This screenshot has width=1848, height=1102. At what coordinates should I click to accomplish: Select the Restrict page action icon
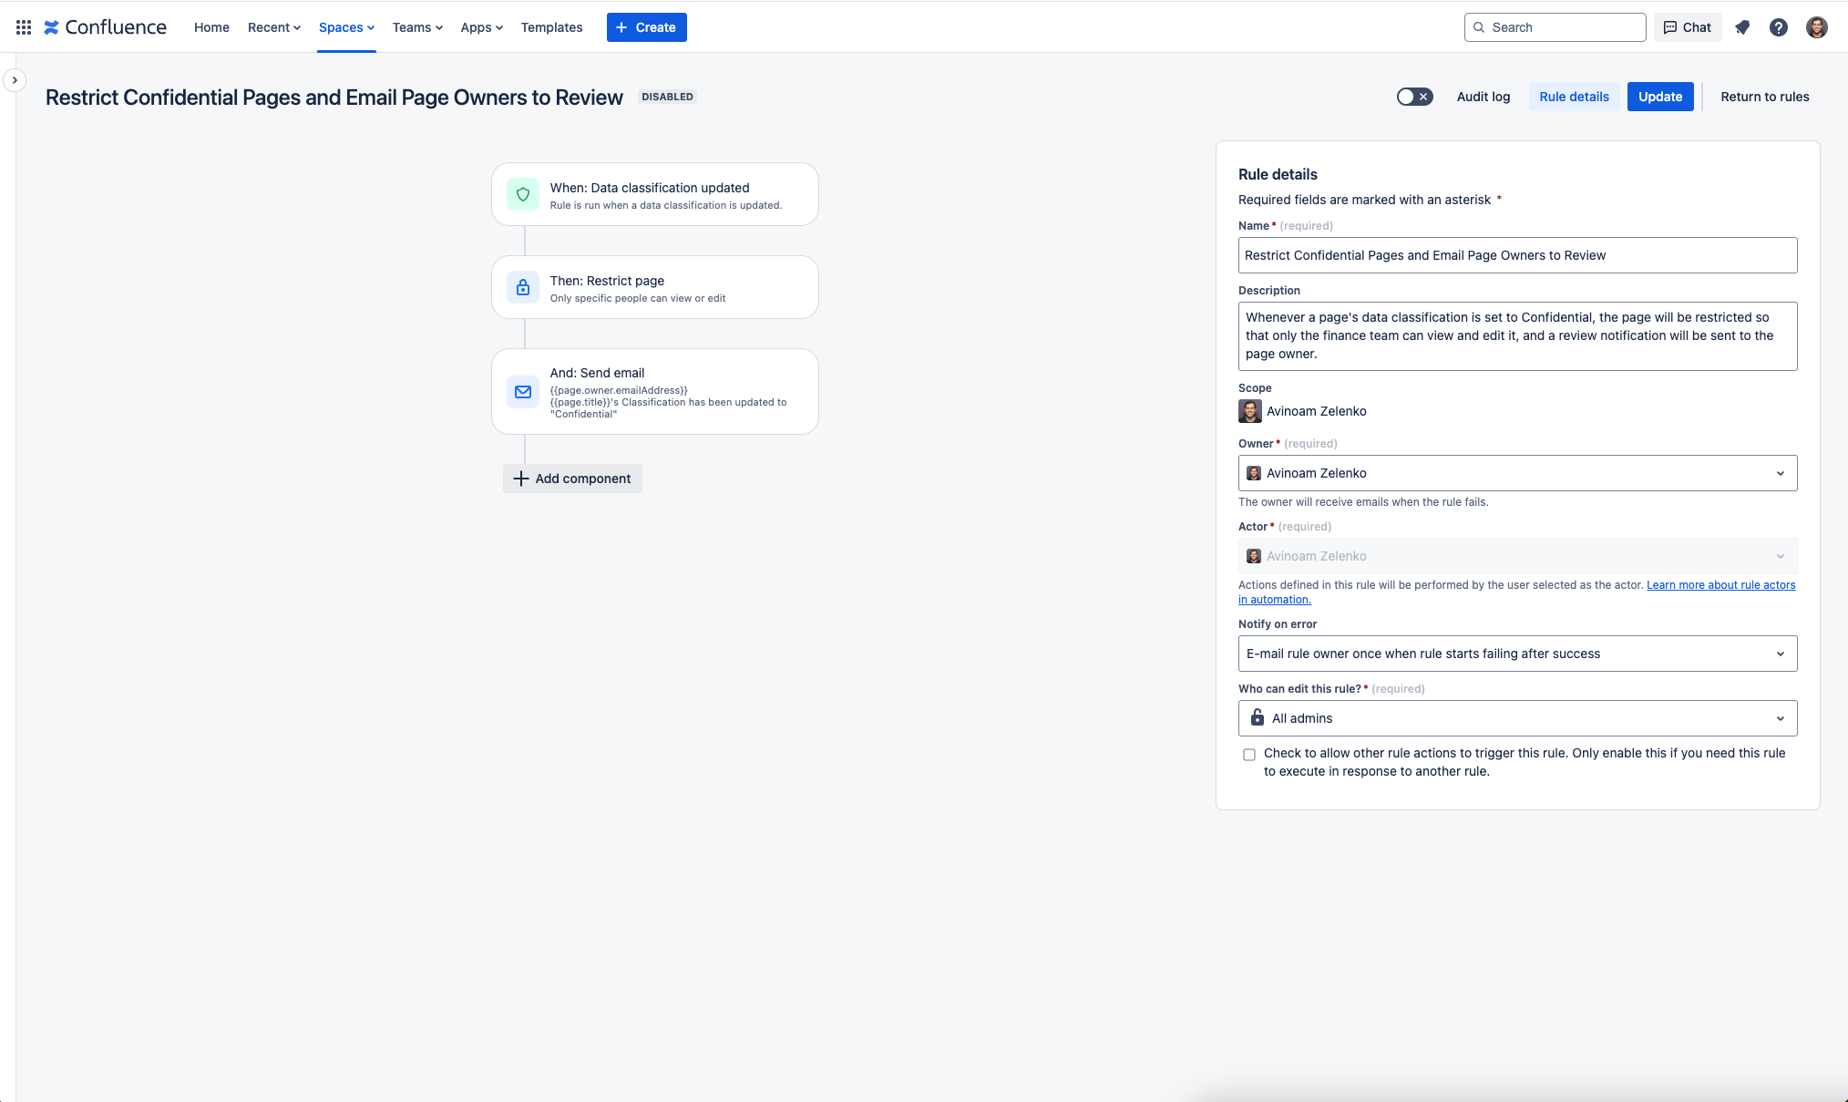[523, 286]
